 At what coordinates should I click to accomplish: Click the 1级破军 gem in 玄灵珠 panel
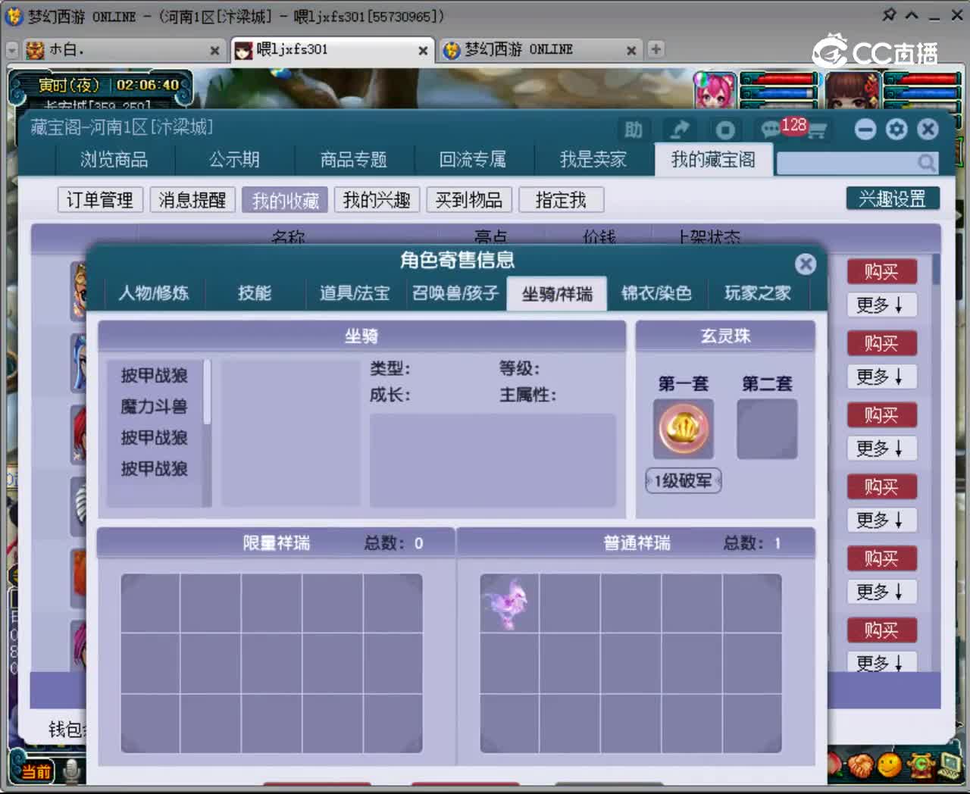point(682,428)
